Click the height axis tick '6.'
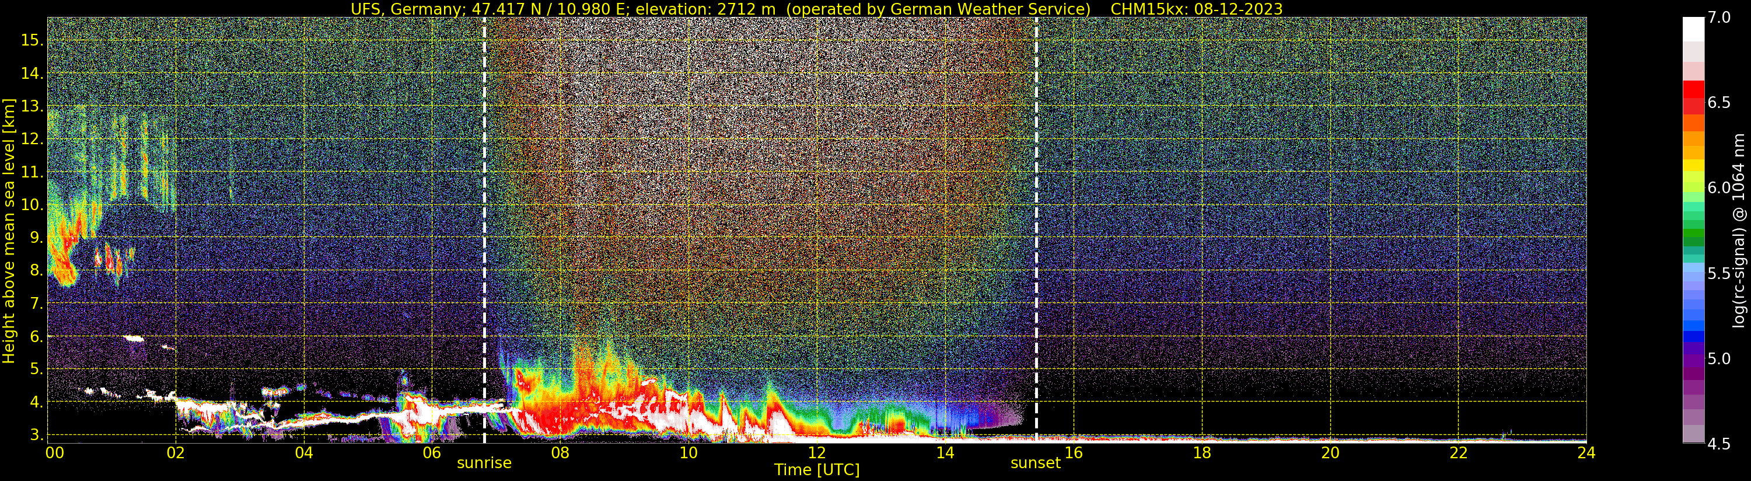This screenshot has height=481, width=1751. point(37,336)
